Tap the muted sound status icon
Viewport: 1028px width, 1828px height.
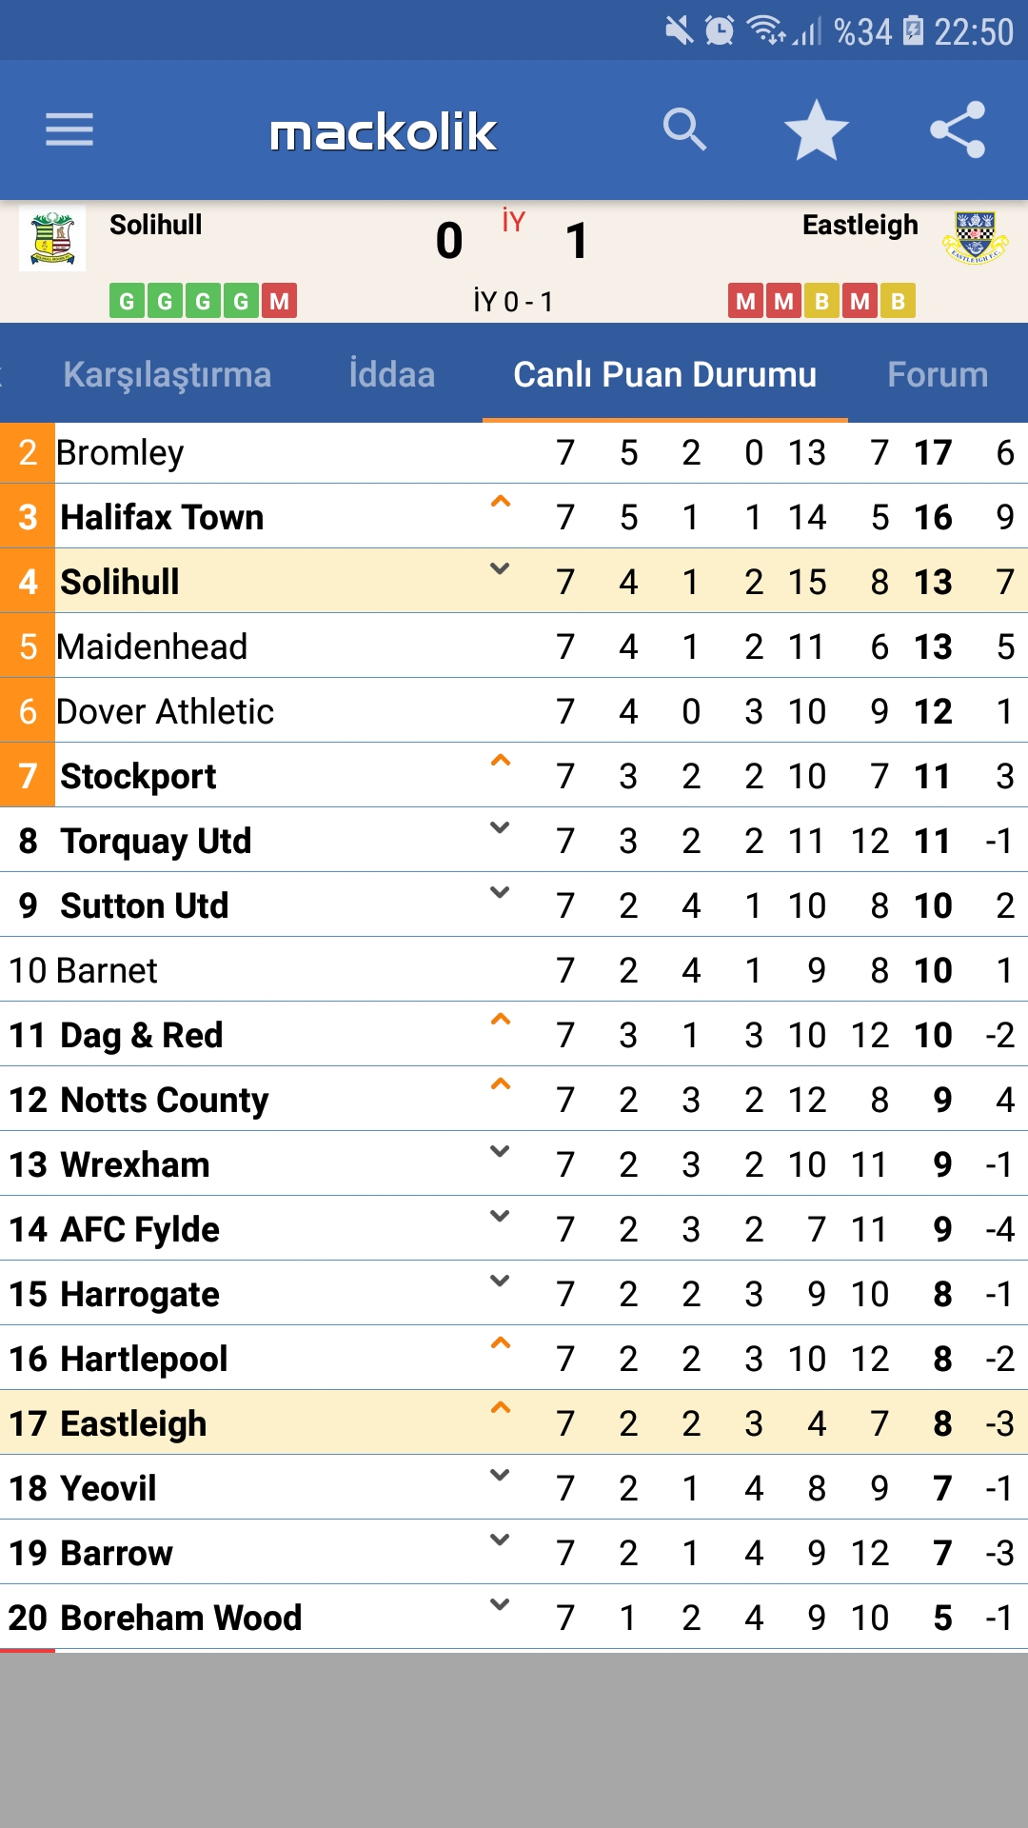click(679, 31)
